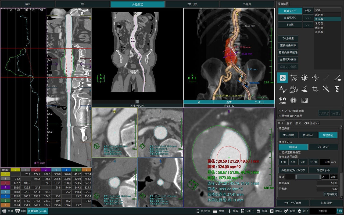The width and height of the screenshot is (344, 215).
Task: Click the 最大半径 value field
Action: point(327,183)
